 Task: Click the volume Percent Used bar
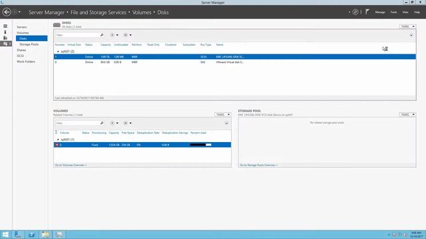tap(200, 145)
